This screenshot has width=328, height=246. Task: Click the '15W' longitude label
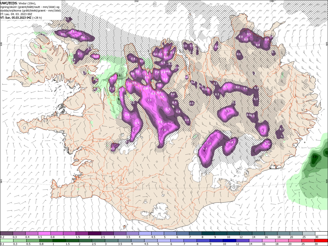coord(271,1)
